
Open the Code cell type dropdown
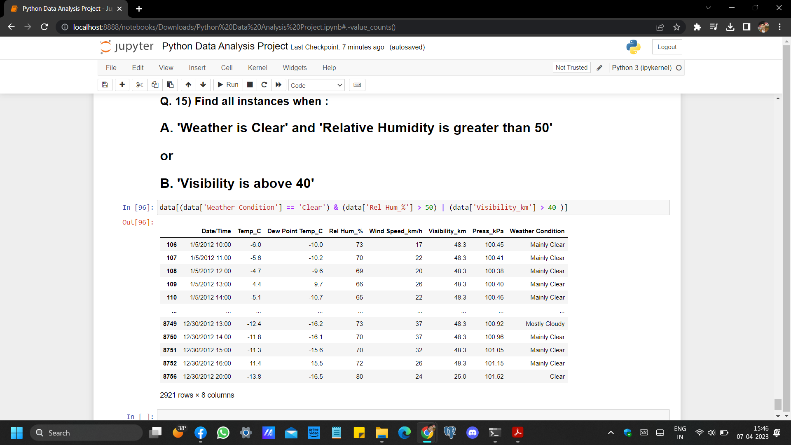click(x=316, y=85)
